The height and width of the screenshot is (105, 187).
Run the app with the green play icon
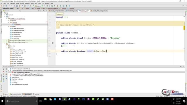[42, 6]
